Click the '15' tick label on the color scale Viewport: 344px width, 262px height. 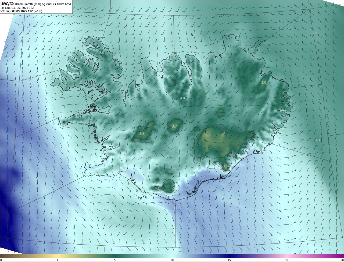click(x=229, y=260)
